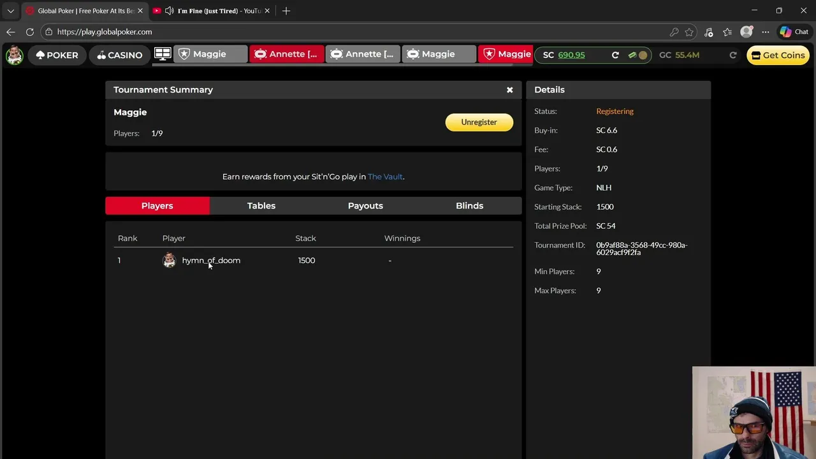Click the webcam video overlay
The image size is (816, 459).
[x=754, y=412]
